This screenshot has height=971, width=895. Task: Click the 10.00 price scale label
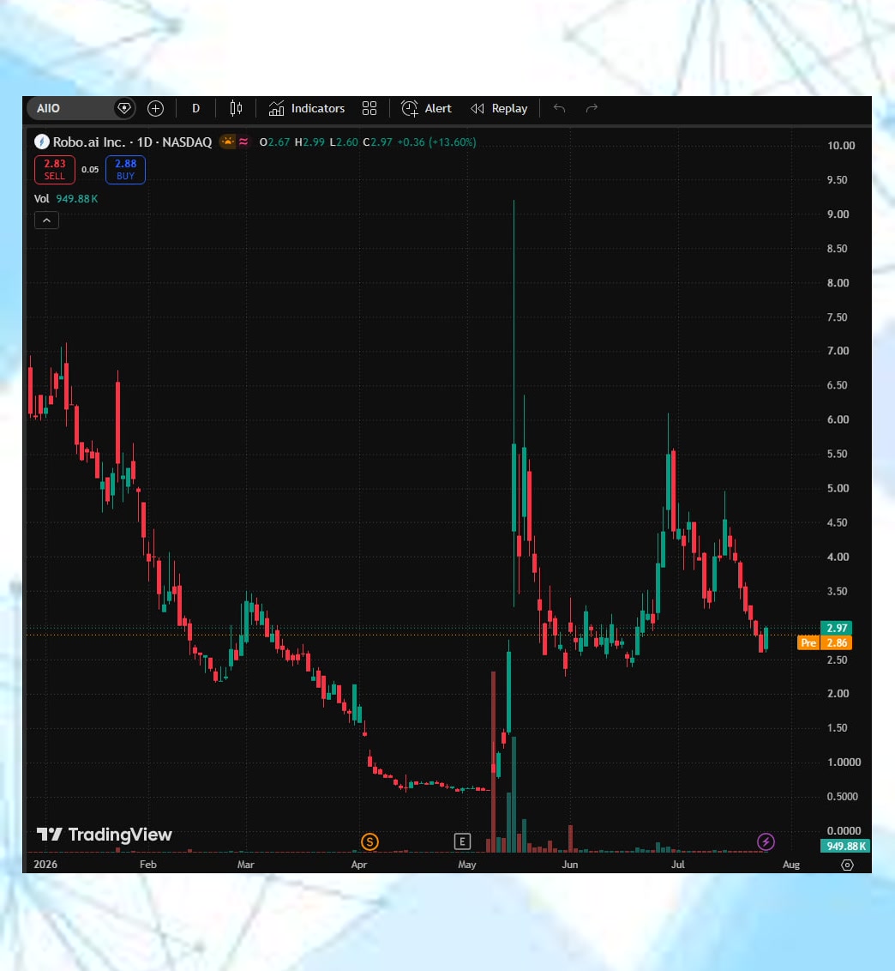pos(841,146)
